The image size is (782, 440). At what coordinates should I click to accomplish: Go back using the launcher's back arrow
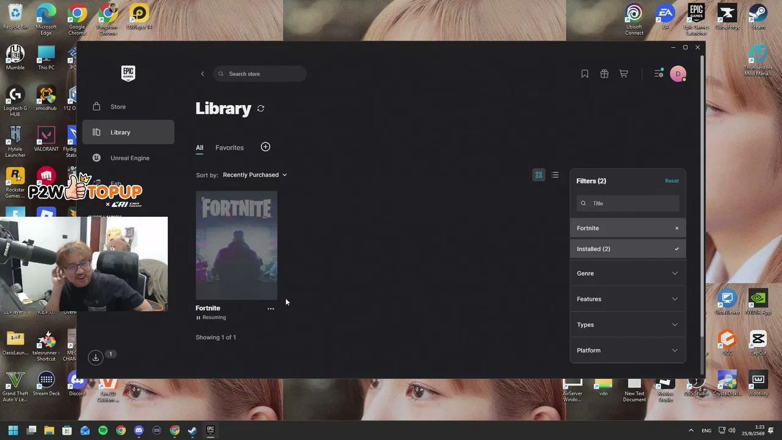point(203,74)
